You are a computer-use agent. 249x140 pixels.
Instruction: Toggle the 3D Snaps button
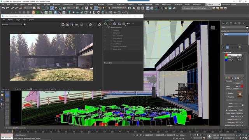(x=91, y=8)
